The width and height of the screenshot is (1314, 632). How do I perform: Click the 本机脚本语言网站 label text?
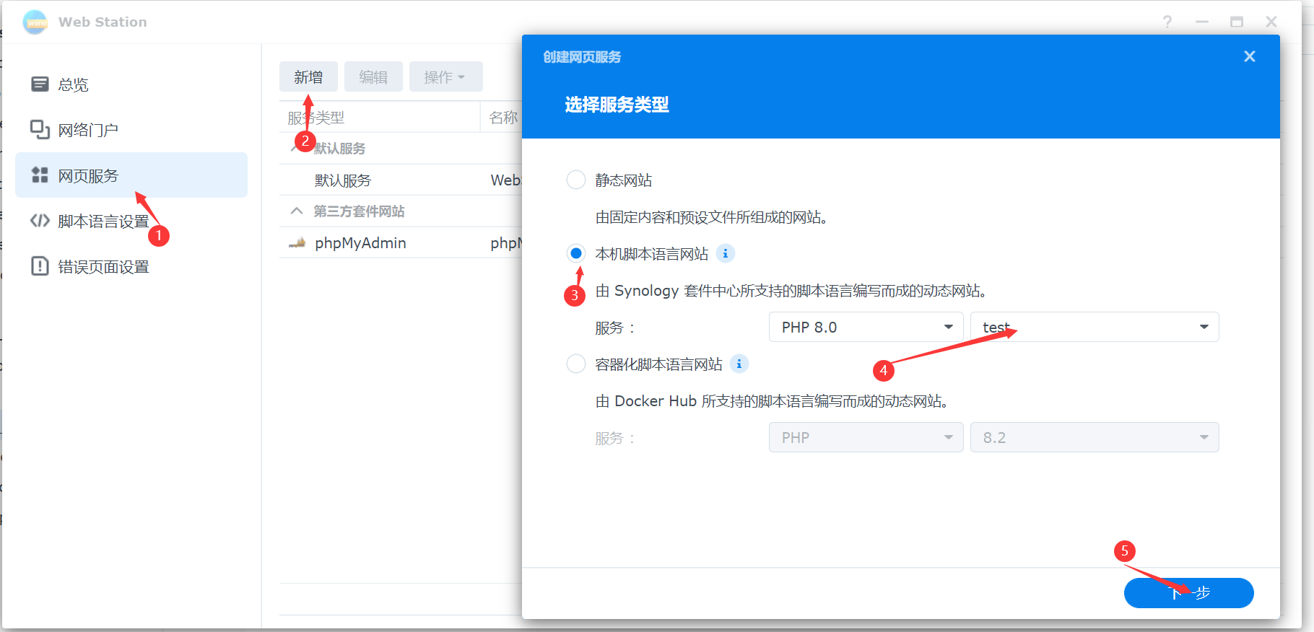point(652,253)
